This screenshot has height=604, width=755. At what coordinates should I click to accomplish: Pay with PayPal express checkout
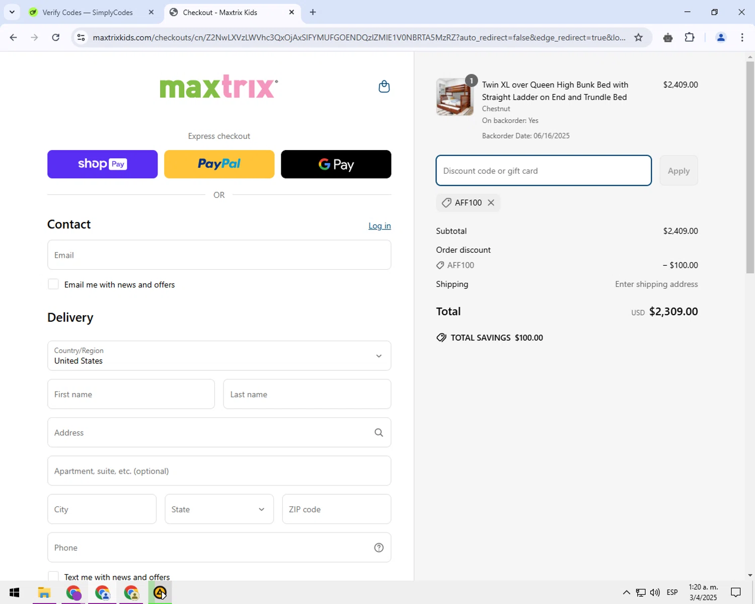[219, 164]
